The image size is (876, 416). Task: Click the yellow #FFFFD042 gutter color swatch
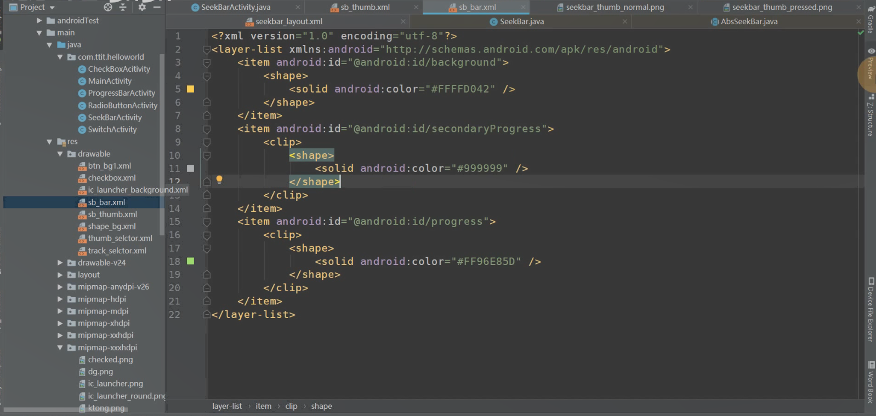(x=190, y=89)
